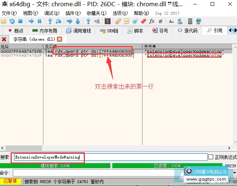Screen dimensions: 237x186
Task: Click the intermodular calls toolbar icon
Action: [180, 21]
